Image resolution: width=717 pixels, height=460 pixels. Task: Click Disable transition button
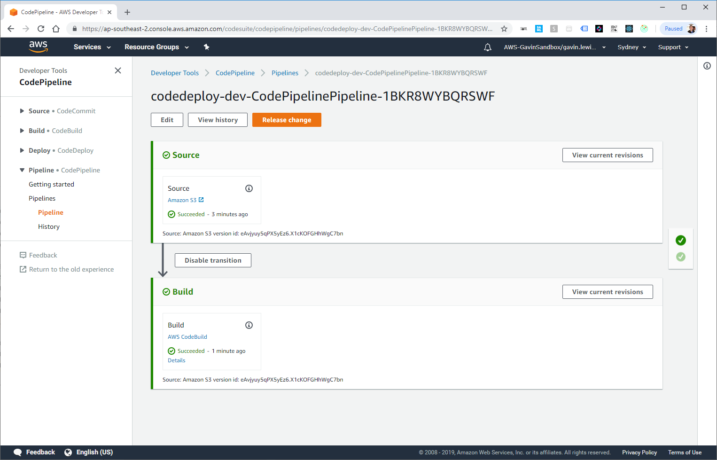point(213,260)
